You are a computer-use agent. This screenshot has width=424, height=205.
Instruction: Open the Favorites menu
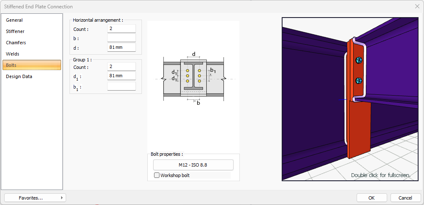[35, 198]
